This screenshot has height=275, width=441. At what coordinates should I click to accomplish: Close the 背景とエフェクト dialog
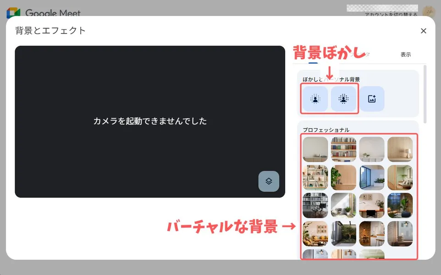tap(423, 31)
